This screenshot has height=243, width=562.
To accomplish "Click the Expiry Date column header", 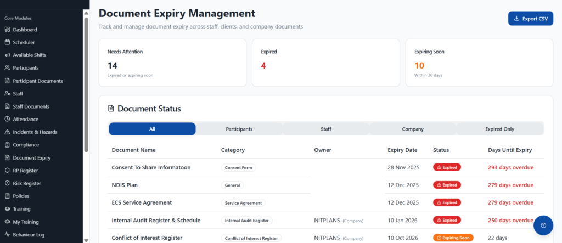I will [x=402, y=150].
